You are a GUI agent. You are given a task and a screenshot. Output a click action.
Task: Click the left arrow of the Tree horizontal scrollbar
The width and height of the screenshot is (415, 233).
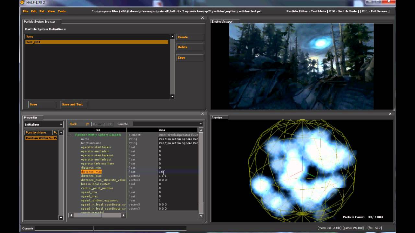[x=71, y=215]
